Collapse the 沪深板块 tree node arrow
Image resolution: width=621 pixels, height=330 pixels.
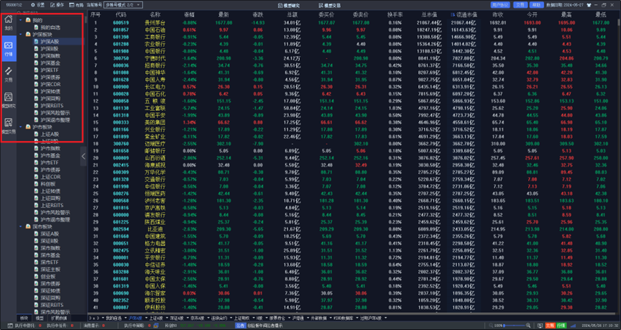[x=21, y=34]
